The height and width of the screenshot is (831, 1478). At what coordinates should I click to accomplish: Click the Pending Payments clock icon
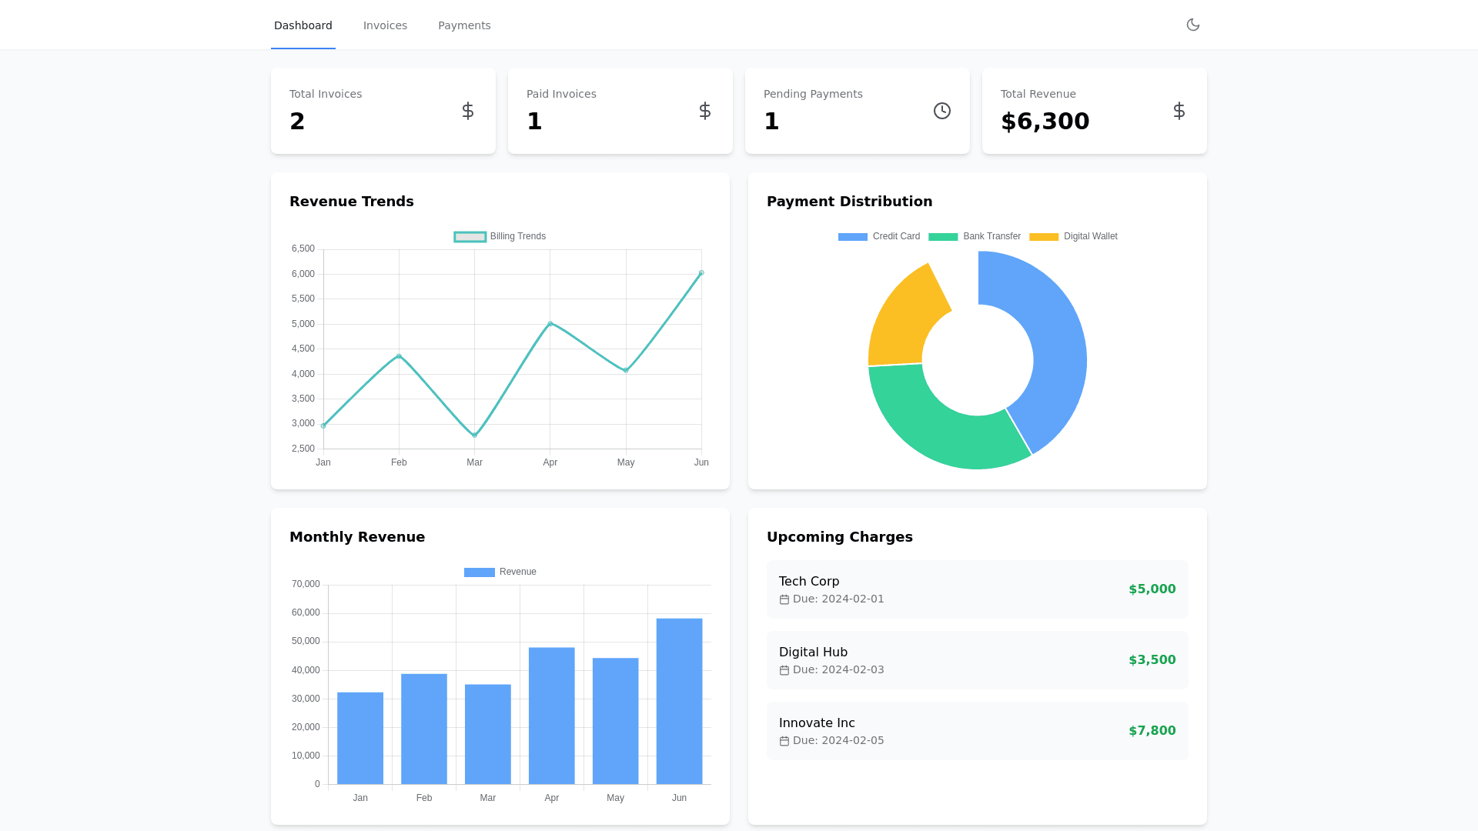pyautogui.click(x=942, y=111)
